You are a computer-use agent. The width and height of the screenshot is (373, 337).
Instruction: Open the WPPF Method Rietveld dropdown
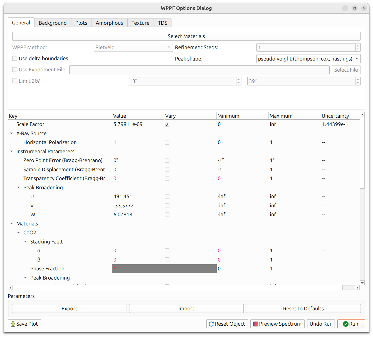[133, 47]
